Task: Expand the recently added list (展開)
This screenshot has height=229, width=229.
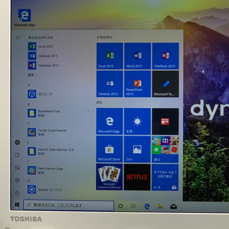Action: click(33, 75)
